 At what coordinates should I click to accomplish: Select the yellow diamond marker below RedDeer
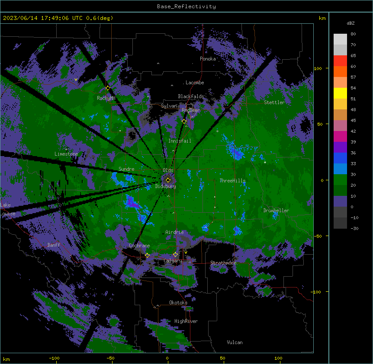(x=184, y=121)
